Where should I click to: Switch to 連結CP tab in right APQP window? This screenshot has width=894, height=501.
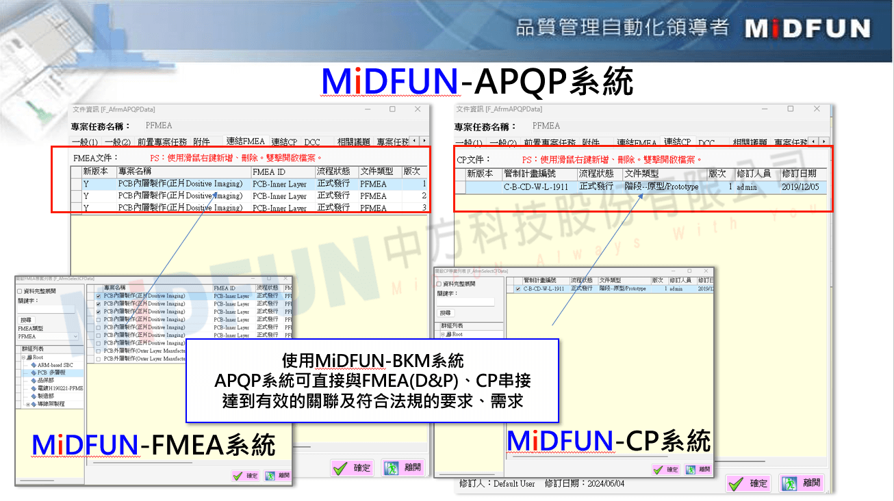pyautogui.click(x=677, y=141)
